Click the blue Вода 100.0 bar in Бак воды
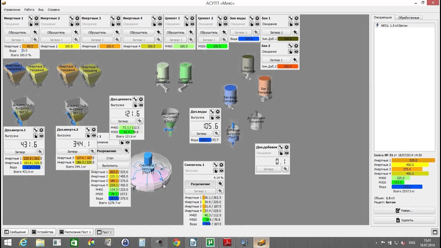This screenshot has height=248, width=441. 248,39
